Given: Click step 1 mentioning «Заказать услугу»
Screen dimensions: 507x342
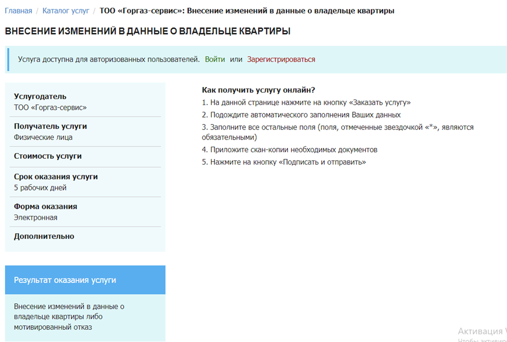Looking at the screenshot, I should [x=306, y=102].
